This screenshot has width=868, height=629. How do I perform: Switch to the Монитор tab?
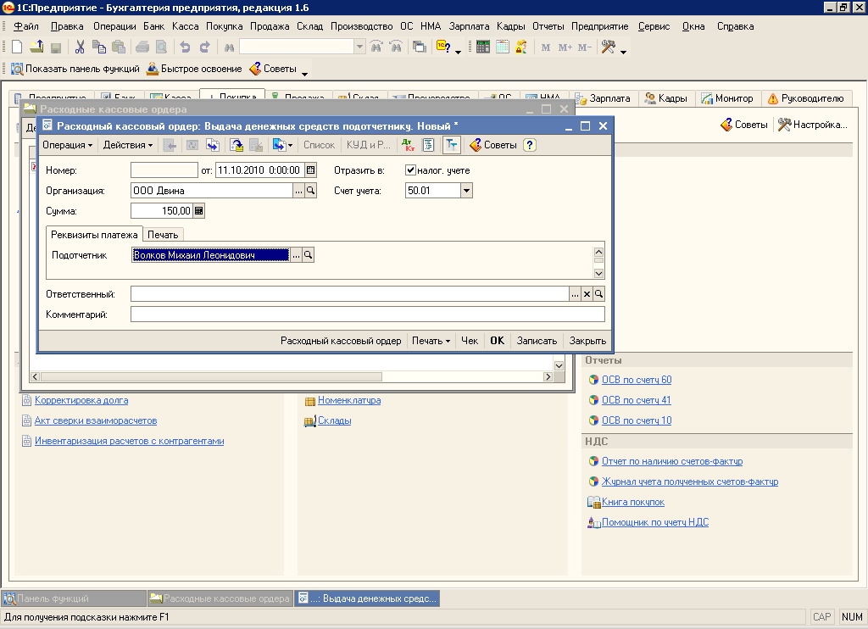point(727,98)
